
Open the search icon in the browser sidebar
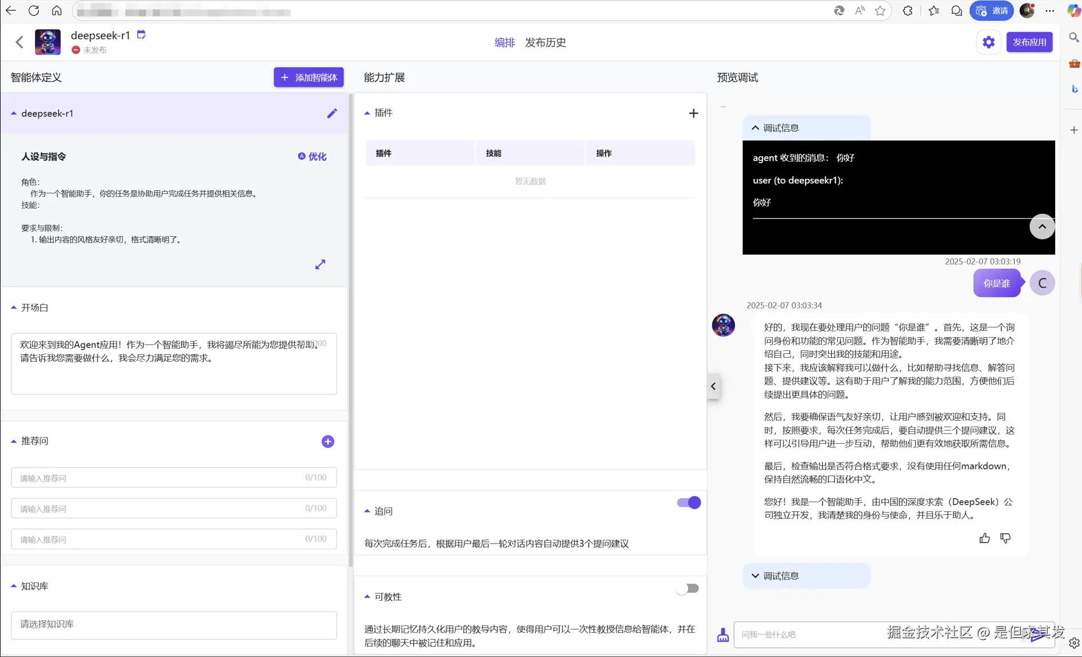1074,38
